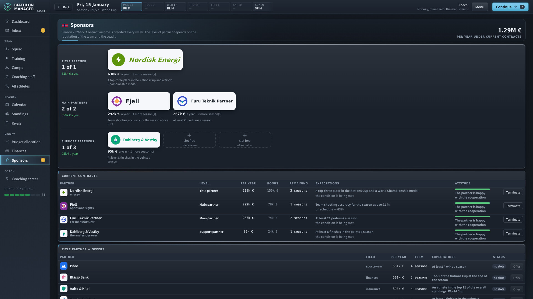533x299 pixels.
Task: Click the Offer button for Isbre
Action: coord(516,267)
